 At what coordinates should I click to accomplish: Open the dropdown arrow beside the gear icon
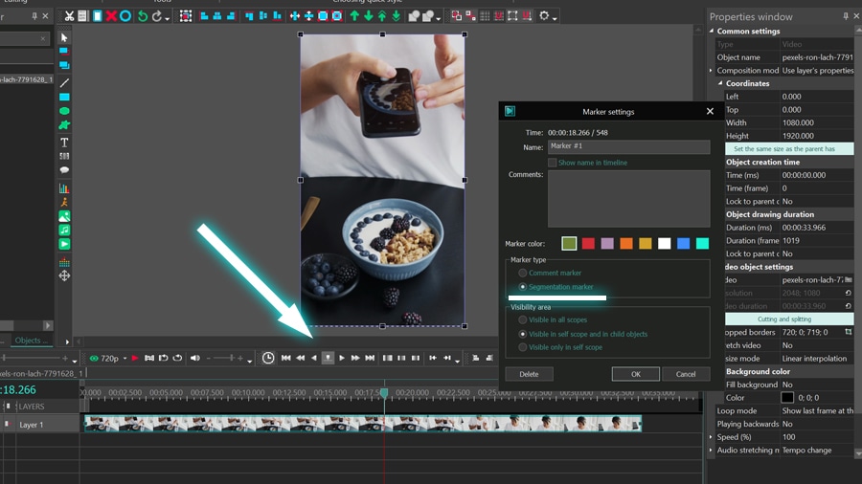click(x=555, y=19)
